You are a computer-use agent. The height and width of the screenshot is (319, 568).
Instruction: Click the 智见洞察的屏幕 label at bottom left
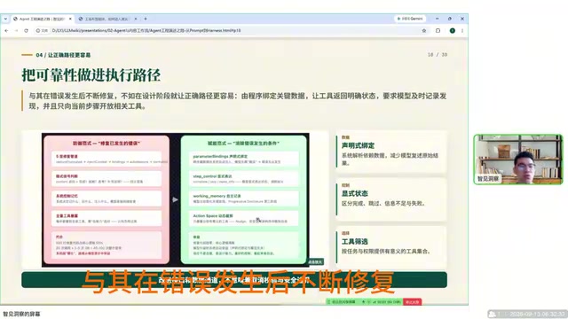click(21, 314)
